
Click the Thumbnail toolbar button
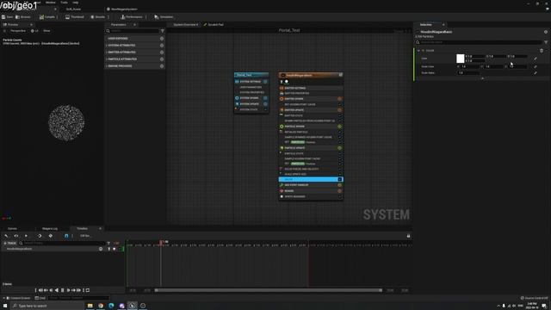(75, 17)
